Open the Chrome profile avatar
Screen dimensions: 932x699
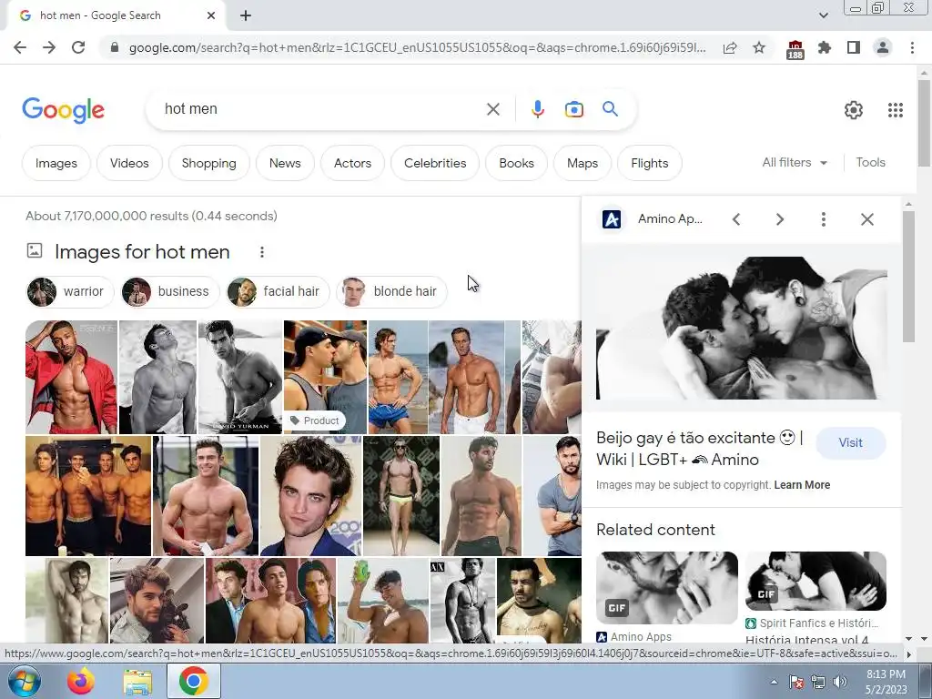click(x=883, y=47)
